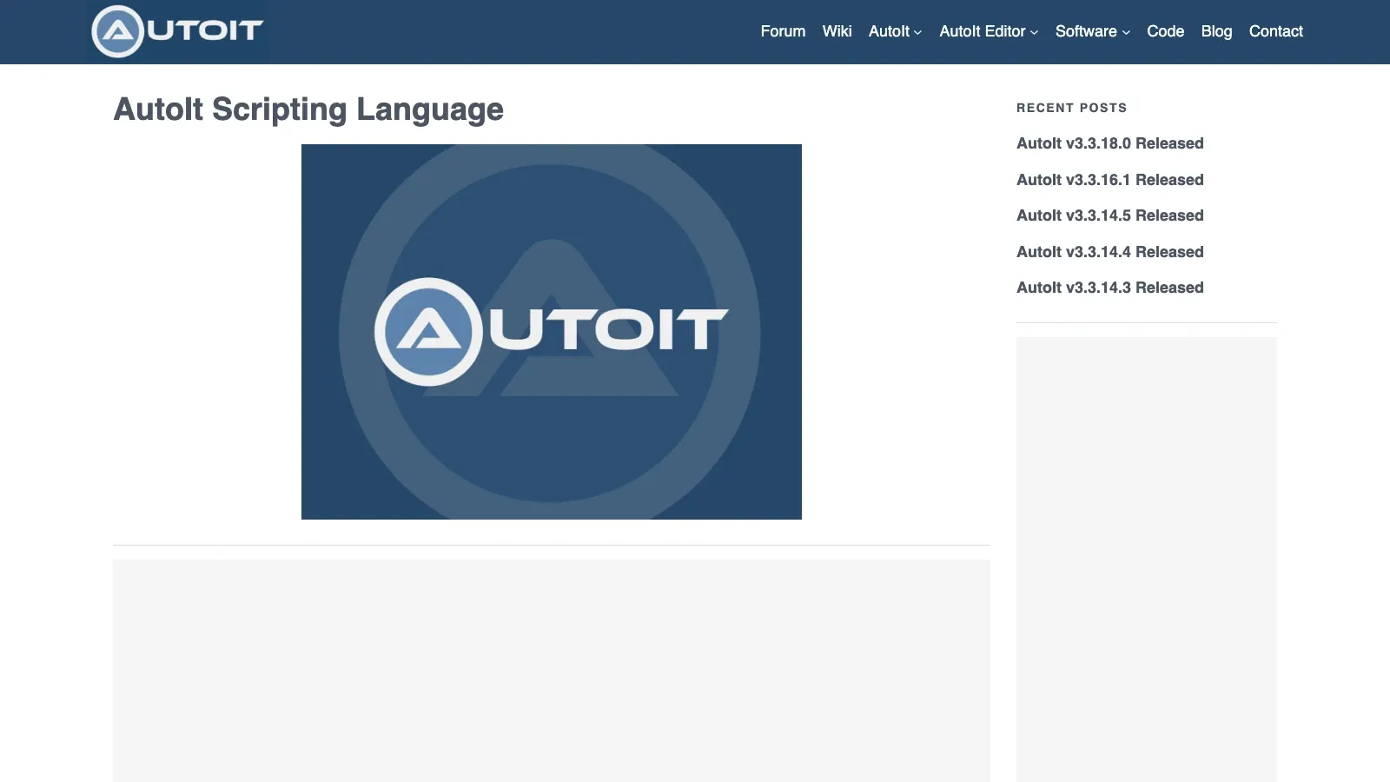The image size is (1390, 782).
Task: Expand the chevron next to AutoIt Editor
Action: [x=1034, y=33]
